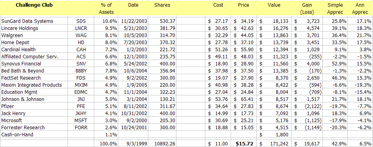The width and height of the screenshot is (373, 147).
Task: Click the total value 171,242
Action: pyautogui.click(x=274, y=143)
